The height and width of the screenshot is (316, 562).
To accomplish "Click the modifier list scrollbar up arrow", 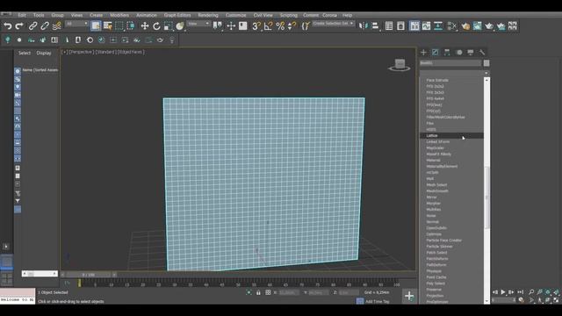I will pos(486,80).
